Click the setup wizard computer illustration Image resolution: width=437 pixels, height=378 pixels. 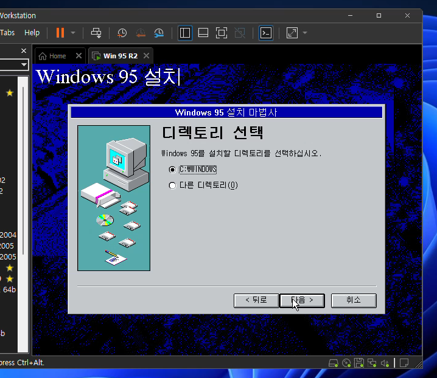[x=114, y=198]
